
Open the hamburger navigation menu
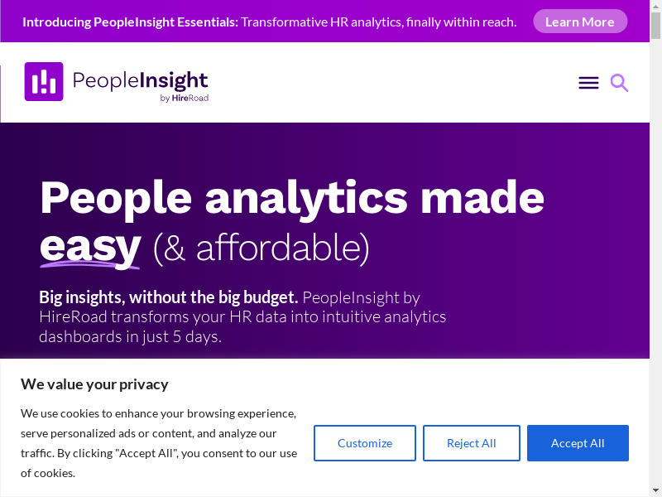tap(588, 83)
